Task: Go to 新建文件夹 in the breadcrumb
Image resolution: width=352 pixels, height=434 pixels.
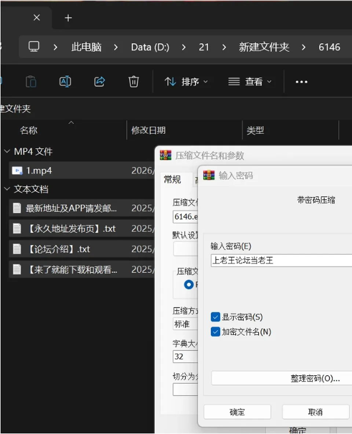Action: [x=264, y=47]
